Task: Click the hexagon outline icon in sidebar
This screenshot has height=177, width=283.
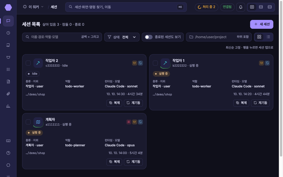Action: point(8,165)
